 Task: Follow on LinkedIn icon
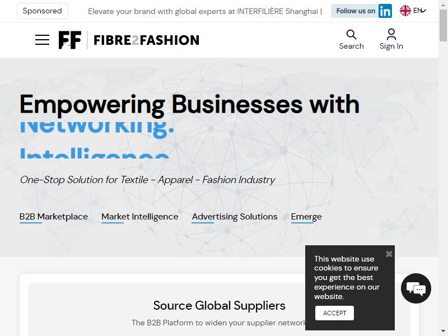[385, 11]
